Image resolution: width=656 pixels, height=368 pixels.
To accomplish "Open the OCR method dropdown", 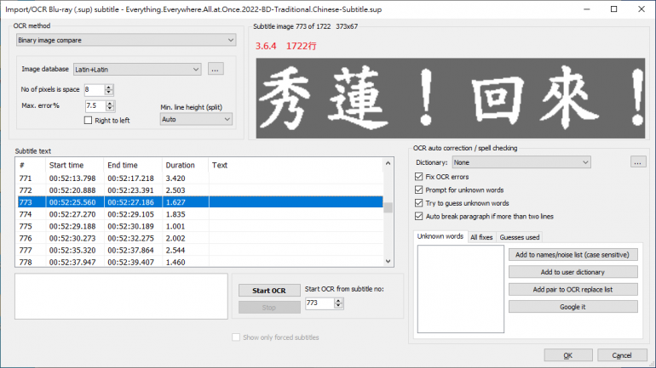I will coord(126,40).
